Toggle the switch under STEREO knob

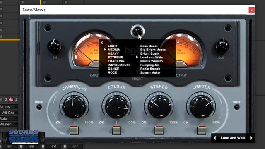coord(159,130)
